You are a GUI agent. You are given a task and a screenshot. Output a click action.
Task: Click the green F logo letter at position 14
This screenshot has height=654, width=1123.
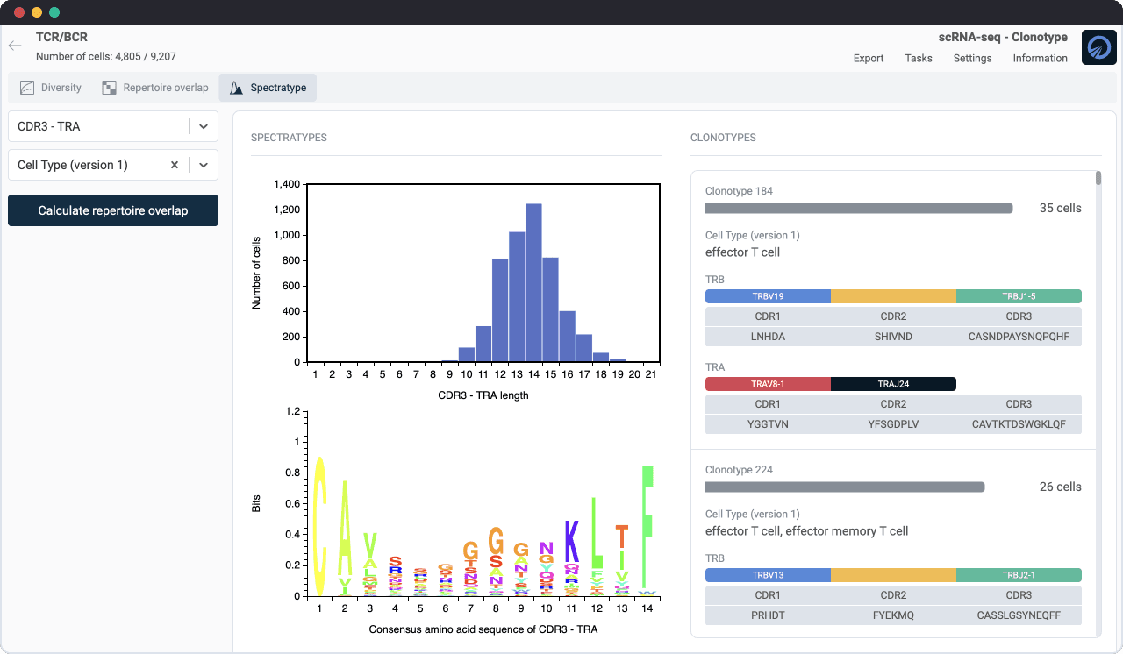point(647,528)
